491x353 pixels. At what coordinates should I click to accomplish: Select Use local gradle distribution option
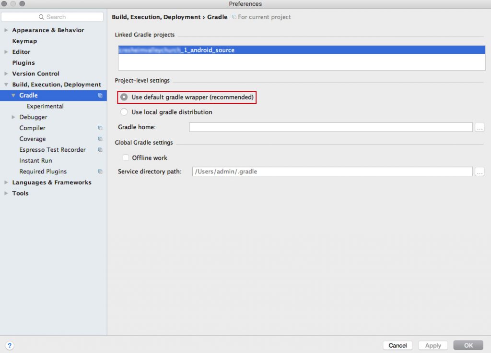point(124,112)
